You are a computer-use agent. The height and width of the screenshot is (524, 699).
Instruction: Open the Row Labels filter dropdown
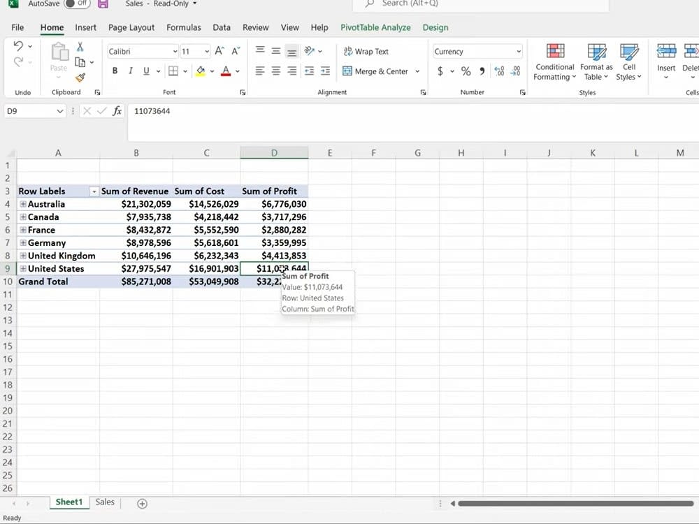pos(94,191)
